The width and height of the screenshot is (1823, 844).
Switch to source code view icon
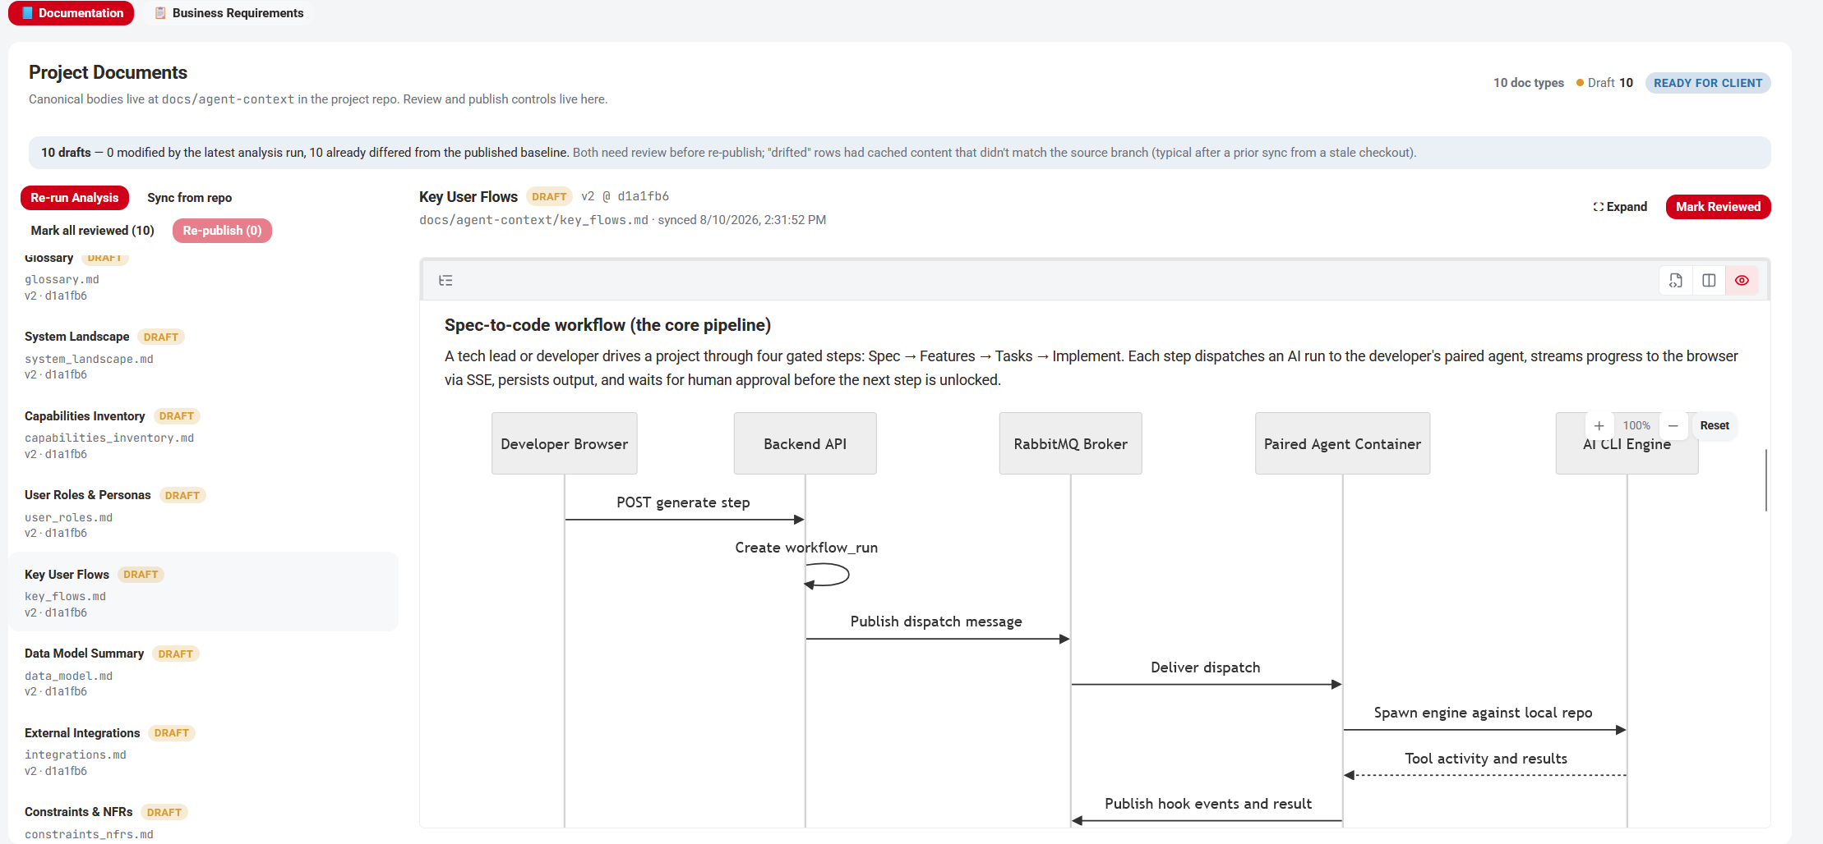1676,281
